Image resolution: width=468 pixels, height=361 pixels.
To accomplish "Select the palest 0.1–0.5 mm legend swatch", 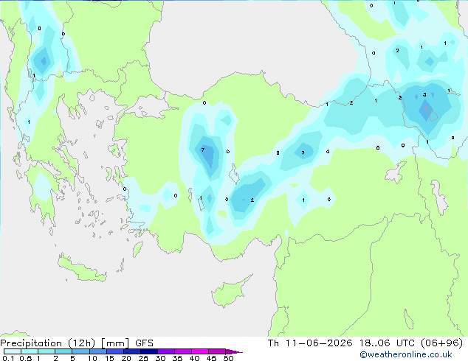I will click(13, 351).
